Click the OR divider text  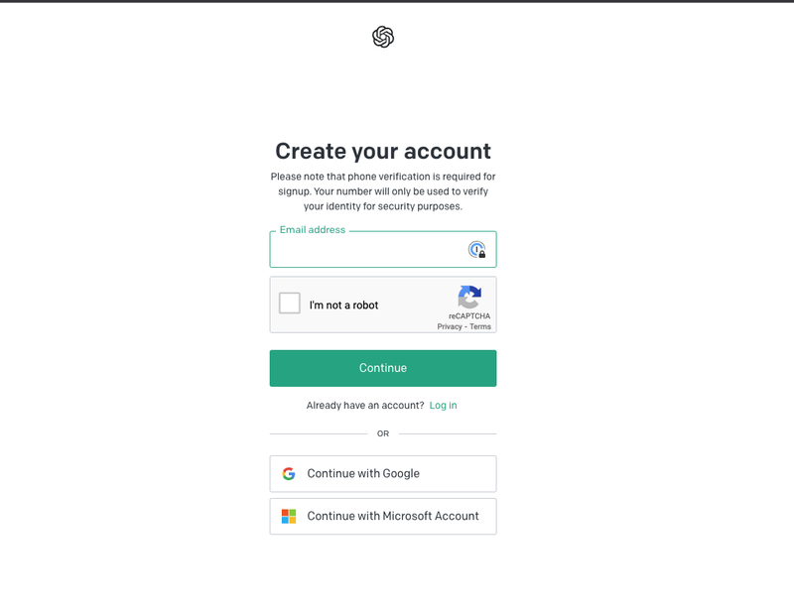(383, 433)
